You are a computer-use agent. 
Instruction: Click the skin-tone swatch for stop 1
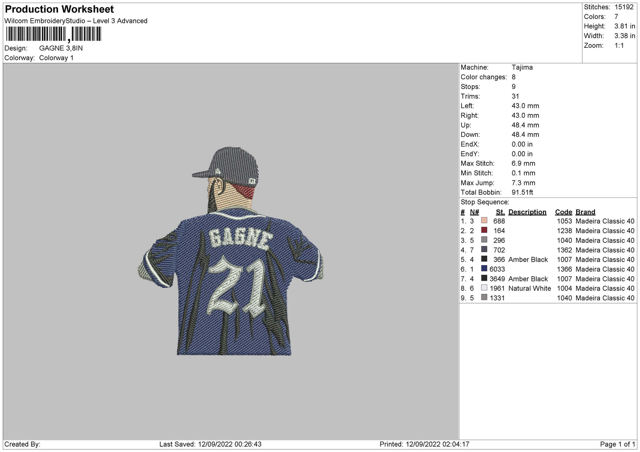pos(484,220)
